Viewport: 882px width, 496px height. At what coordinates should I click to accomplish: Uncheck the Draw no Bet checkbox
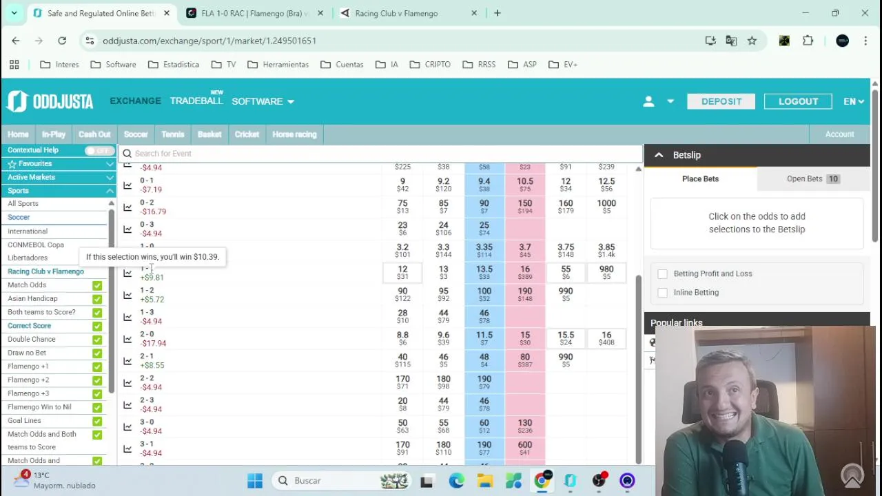point(97,353)
